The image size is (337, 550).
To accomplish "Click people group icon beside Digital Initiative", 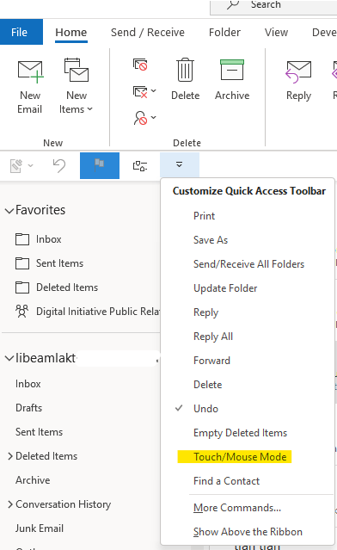I will [21, 311].
